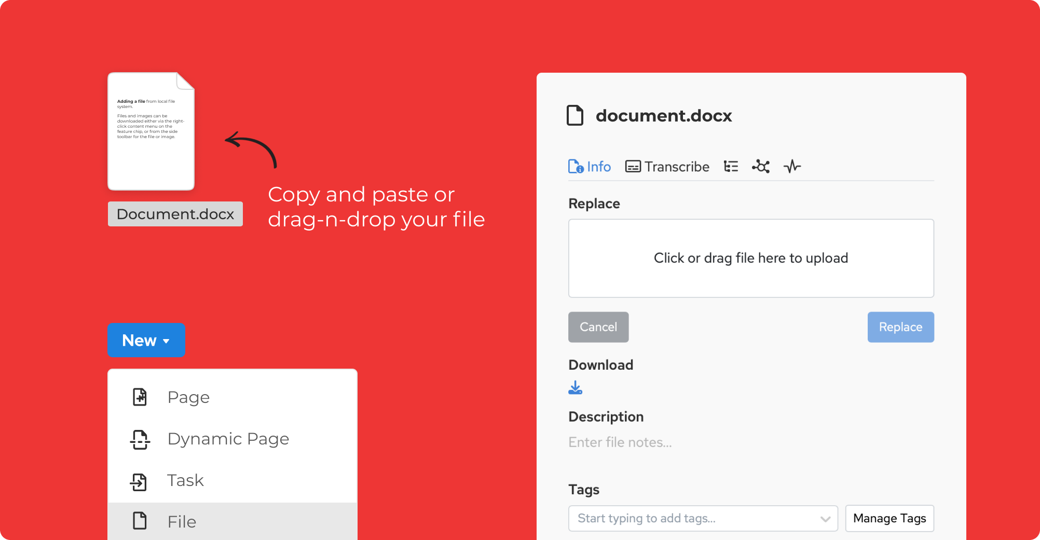Viewport: 1040px width, 540px height.
Task: Switch to the Transcribe tab
Action: (x=667, y=167)
